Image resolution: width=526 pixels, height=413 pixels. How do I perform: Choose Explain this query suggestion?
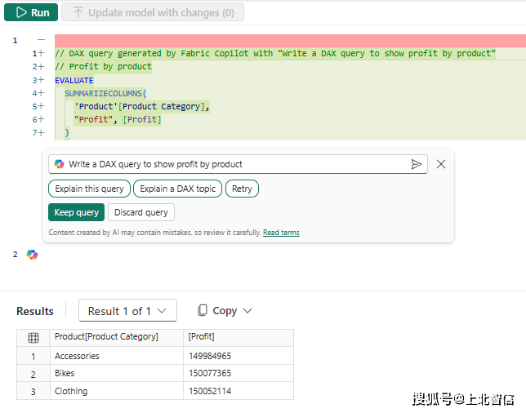[89, 189]
